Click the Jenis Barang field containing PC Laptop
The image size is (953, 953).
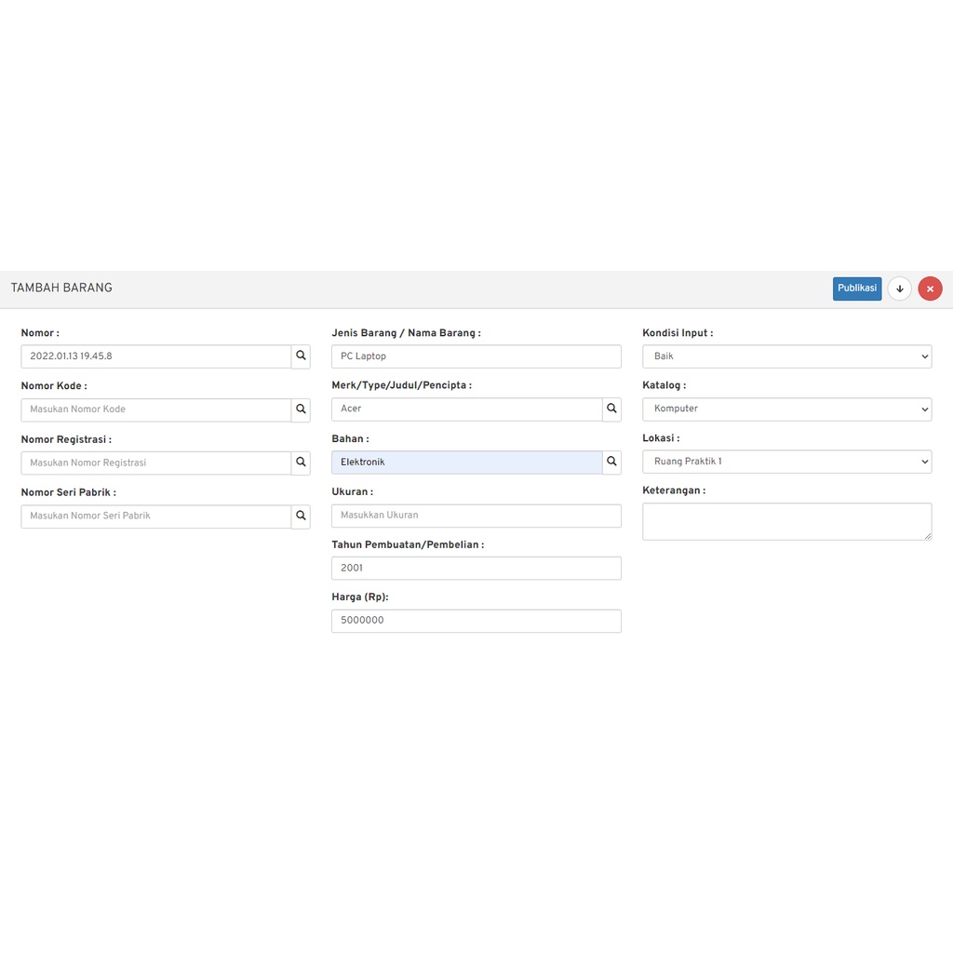coord(476,356)
